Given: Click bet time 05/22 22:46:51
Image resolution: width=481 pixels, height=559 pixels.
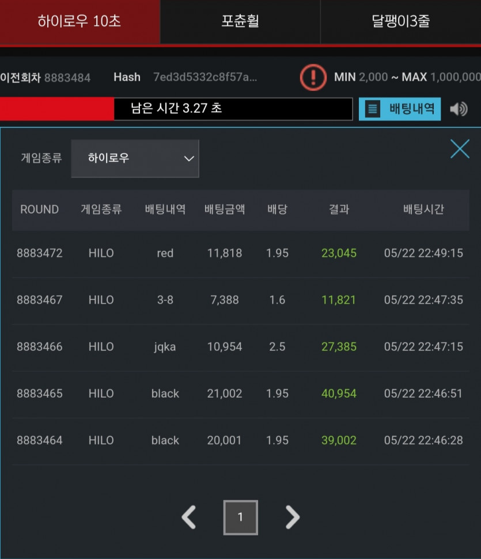Looking at the screenshot, I should point(423,394).
